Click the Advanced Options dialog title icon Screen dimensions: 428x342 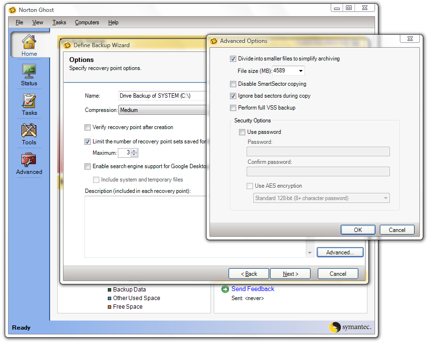coord(214,41)
